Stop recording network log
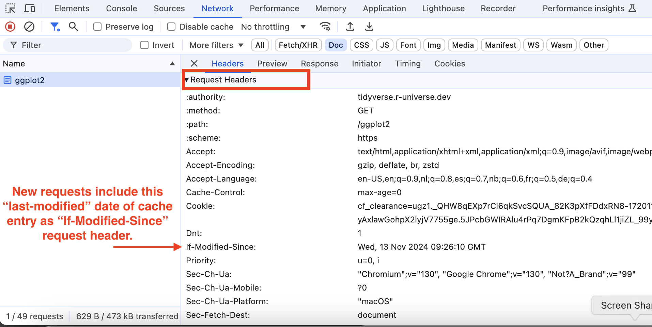 point(10,27)
